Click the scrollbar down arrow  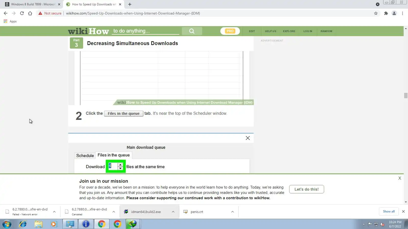coord(406,202)
